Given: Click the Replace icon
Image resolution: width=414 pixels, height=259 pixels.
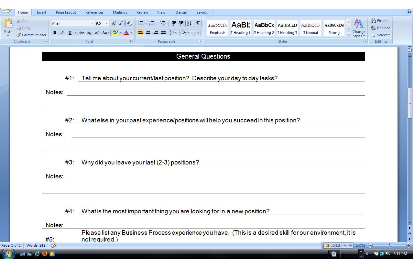Looking at the screenshot, I should pyautogui.click(x=374, y=28).
